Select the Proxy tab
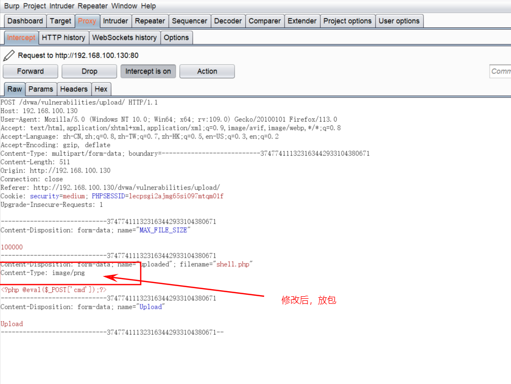511x384 pixels. (x=87, y=21)
